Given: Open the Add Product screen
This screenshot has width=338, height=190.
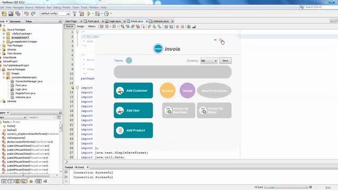Looking at the screenshot, I should 133,130.
